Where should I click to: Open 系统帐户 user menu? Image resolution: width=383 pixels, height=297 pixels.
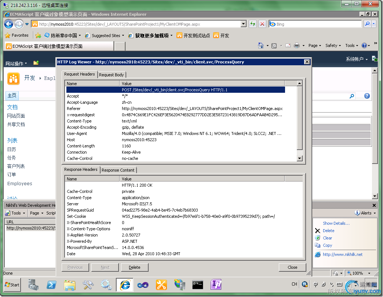point(357,59)
